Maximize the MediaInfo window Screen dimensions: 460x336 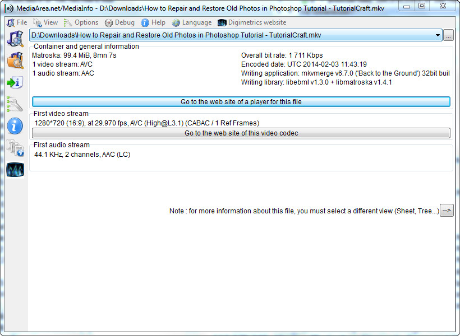[422, 6]
